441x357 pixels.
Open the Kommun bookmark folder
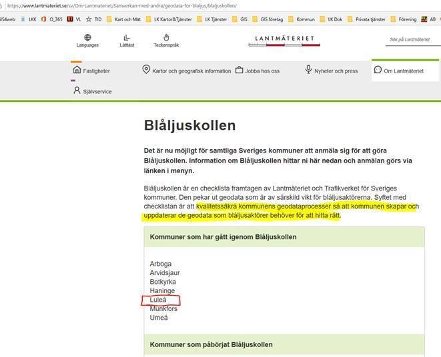pyautogui.click(x=302, y=19)
